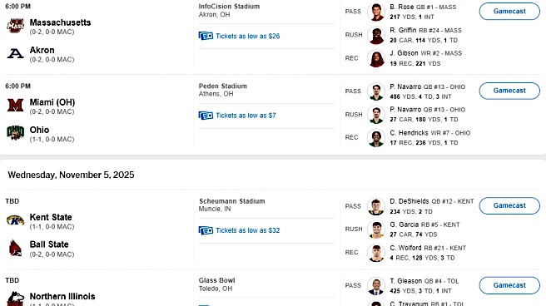Open Gamecast for Miami (OH) vs Ohio
Viewport: 546px width, 306px height.
coord(509,91)
